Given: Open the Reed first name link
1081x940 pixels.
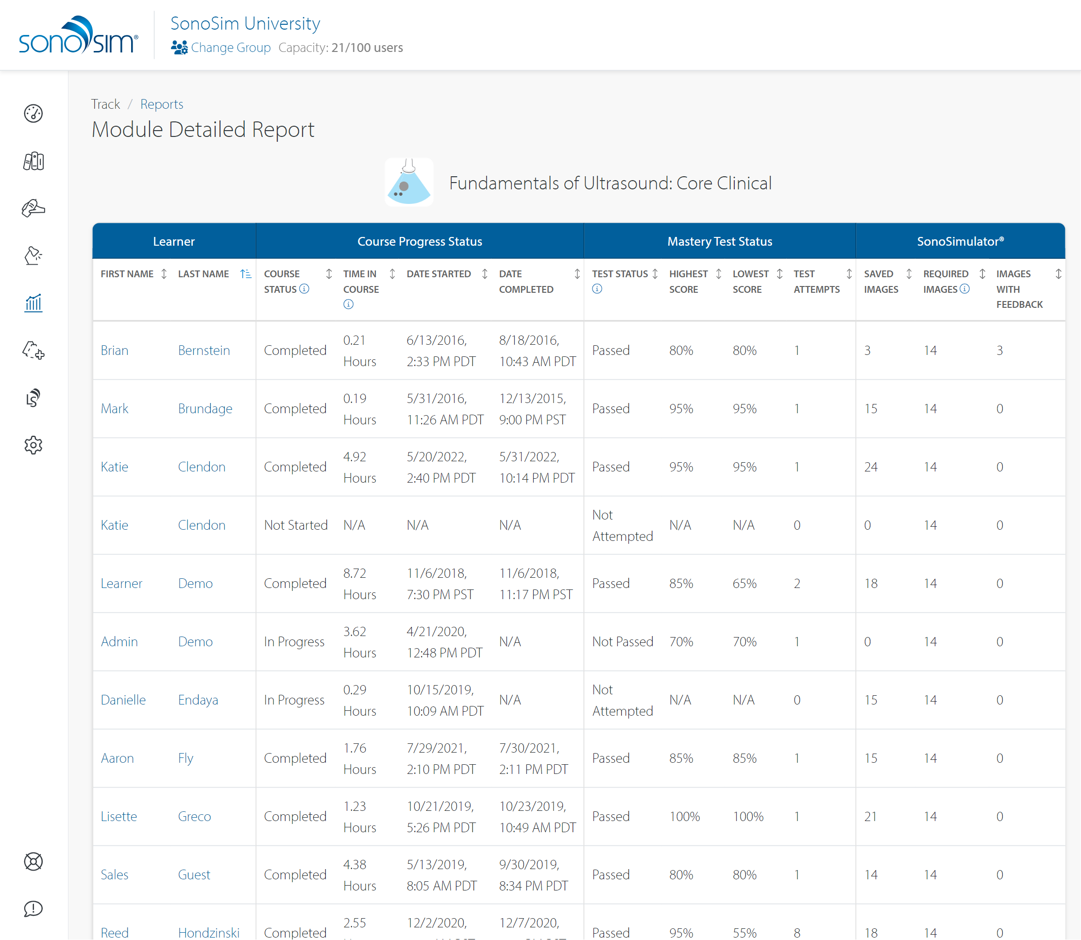Looking at the screenshot, I should pos(114,932).
